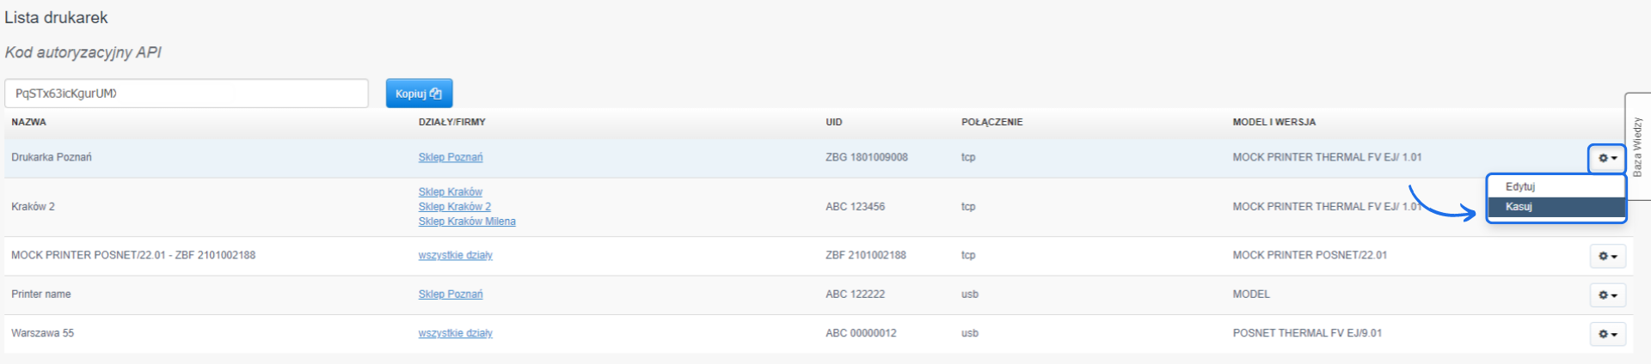This screenshot has height=364, width=1651.
Task: Open the Baza Wiedzy side tab
Action: (1637, 147)
